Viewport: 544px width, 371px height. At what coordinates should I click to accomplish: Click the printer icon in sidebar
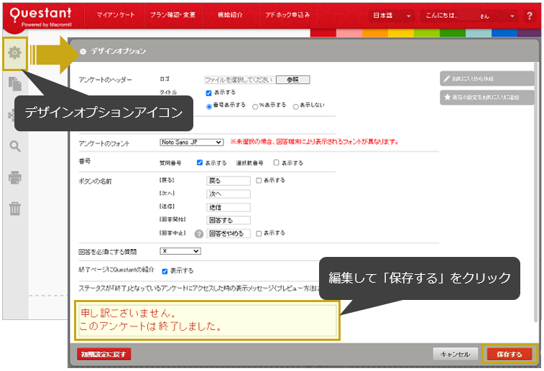coord(14,177)
